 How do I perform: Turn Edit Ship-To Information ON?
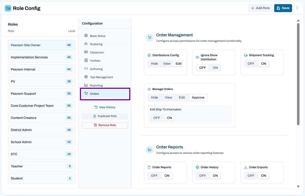coord(169,118)
